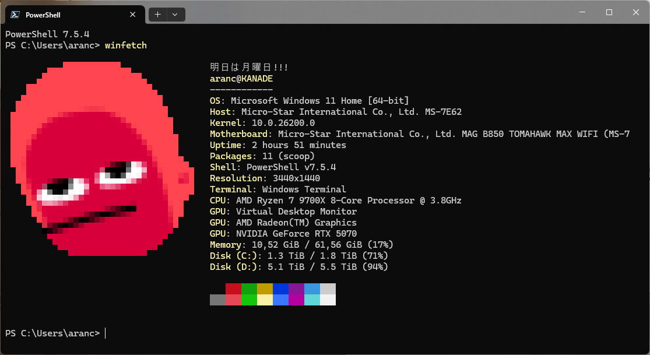650x355 pixels.
Task: Click the 'OS: Microsoft Windows 11 Home' line
Action: [309, 101]
